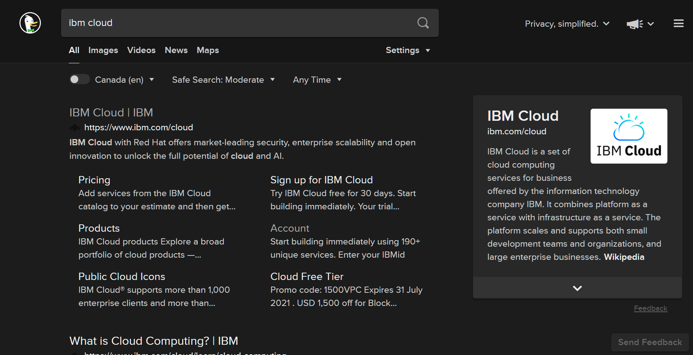Open What is Cloud Computing? | IBM result
The image size is (693, 355).
coord(154,341)
